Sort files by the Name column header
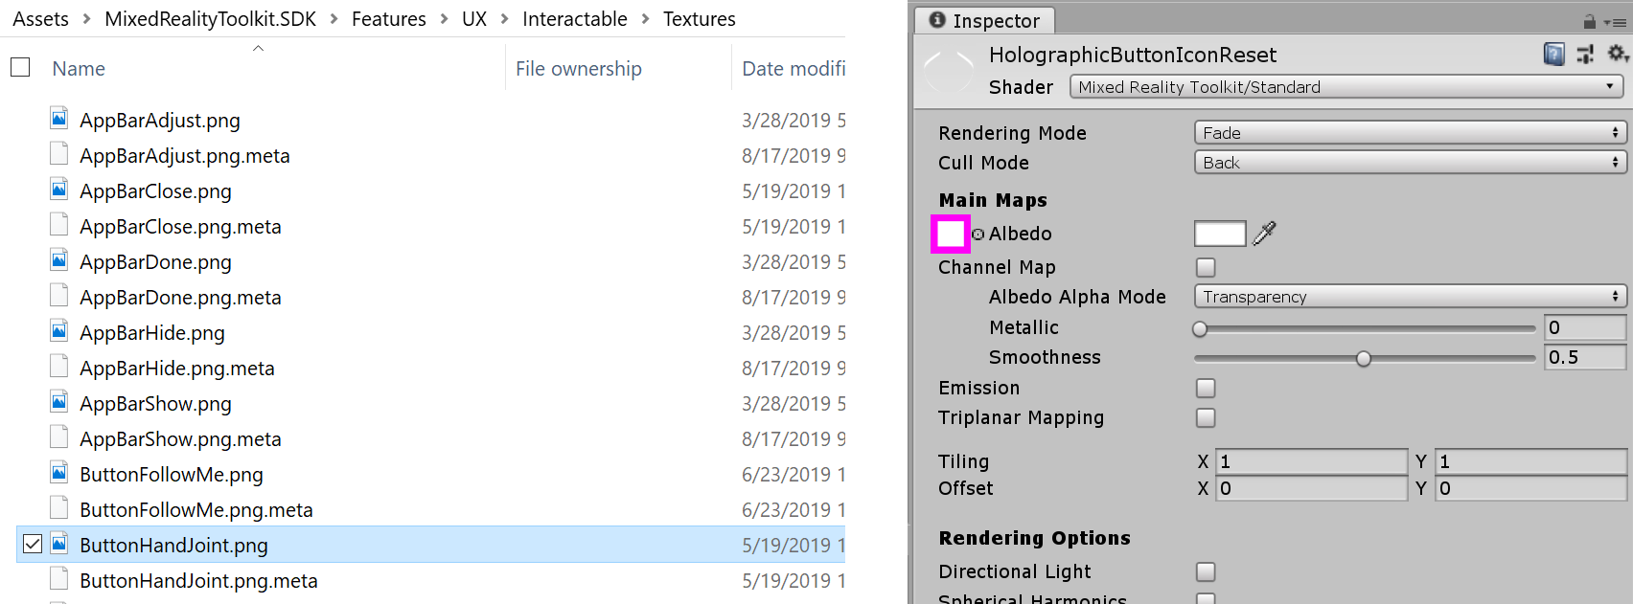 [x=79, y=69]
